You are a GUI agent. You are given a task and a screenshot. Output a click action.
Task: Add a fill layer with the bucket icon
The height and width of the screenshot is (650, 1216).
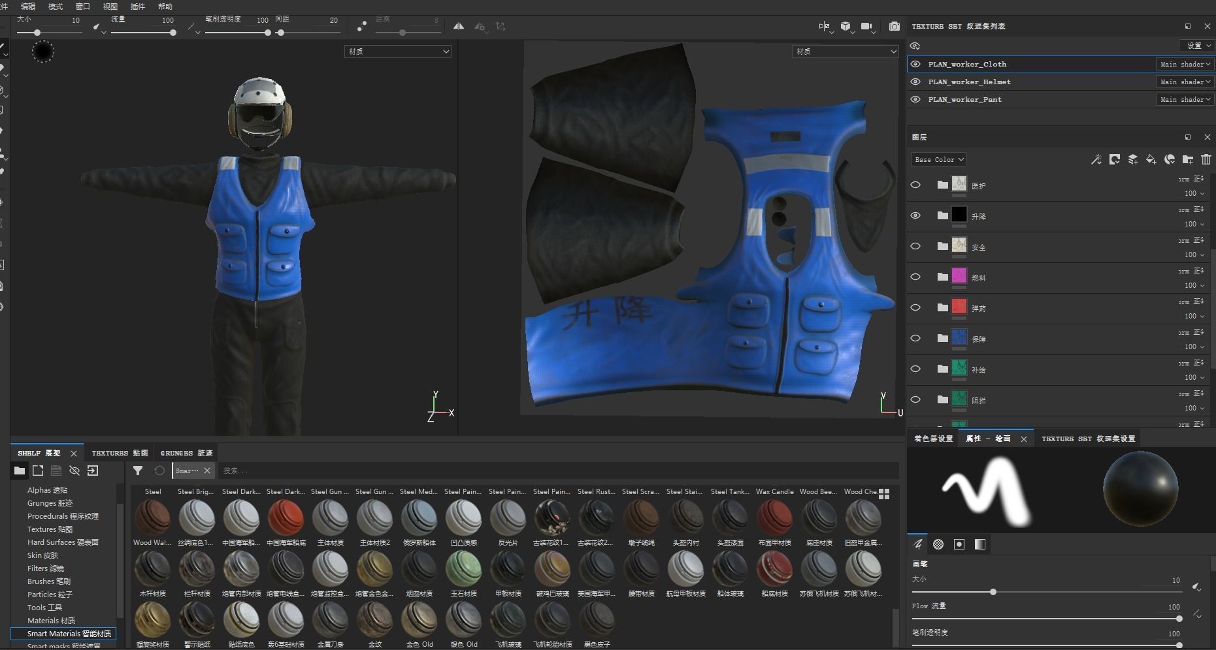(x=1151, y=159)
